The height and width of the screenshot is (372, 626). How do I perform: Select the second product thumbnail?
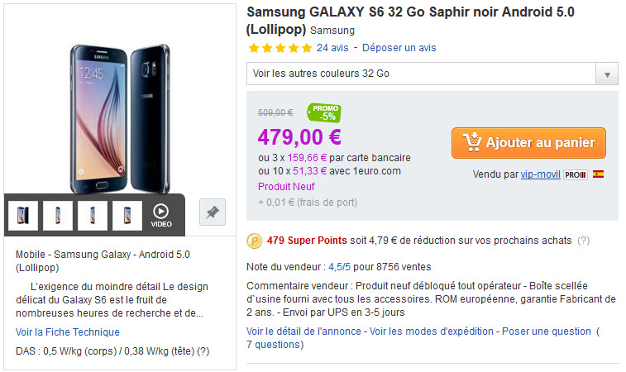58,216
